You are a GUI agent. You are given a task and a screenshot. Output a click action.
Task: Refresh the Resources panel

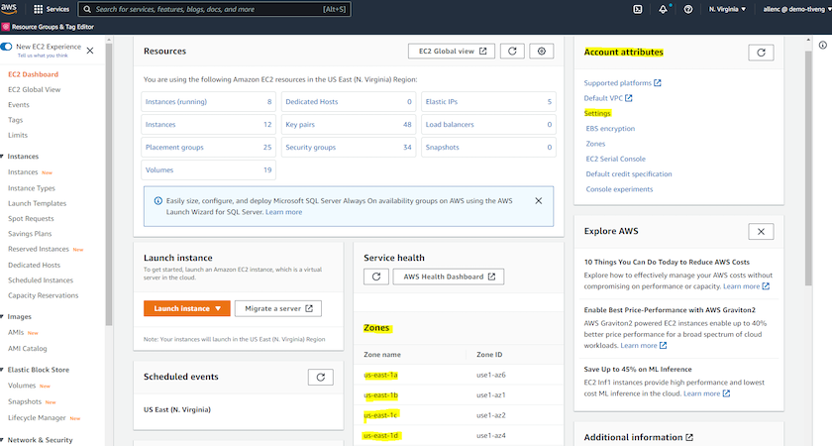coord(511,51)
